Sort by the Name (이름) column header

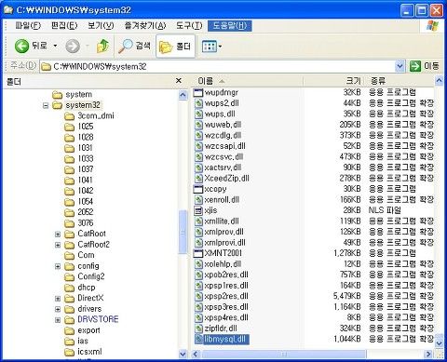(x=247, y=81)
